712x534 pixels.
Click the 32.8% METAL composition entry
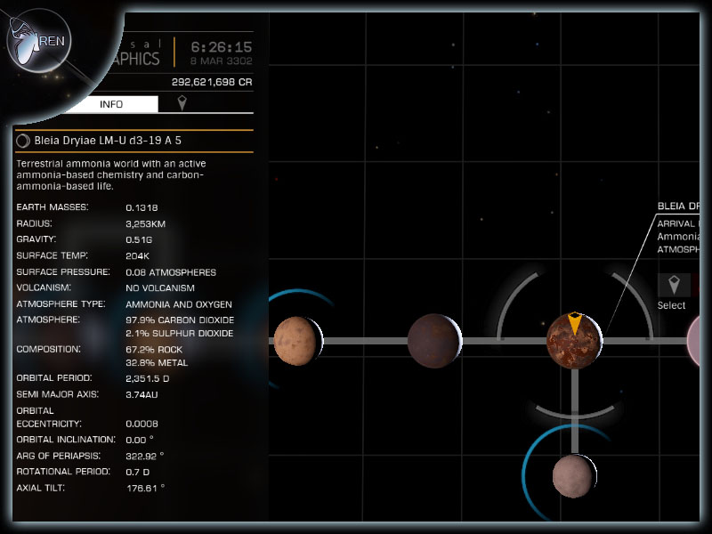point(157,363)
